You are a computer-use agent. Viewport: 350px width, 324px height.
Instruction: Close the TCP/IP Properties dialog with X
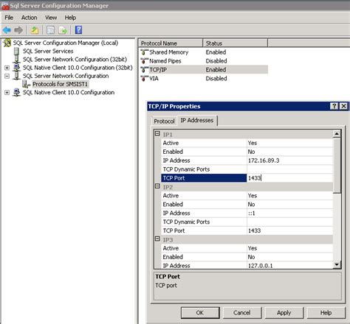pyautogui.click(x=343, y=106)
